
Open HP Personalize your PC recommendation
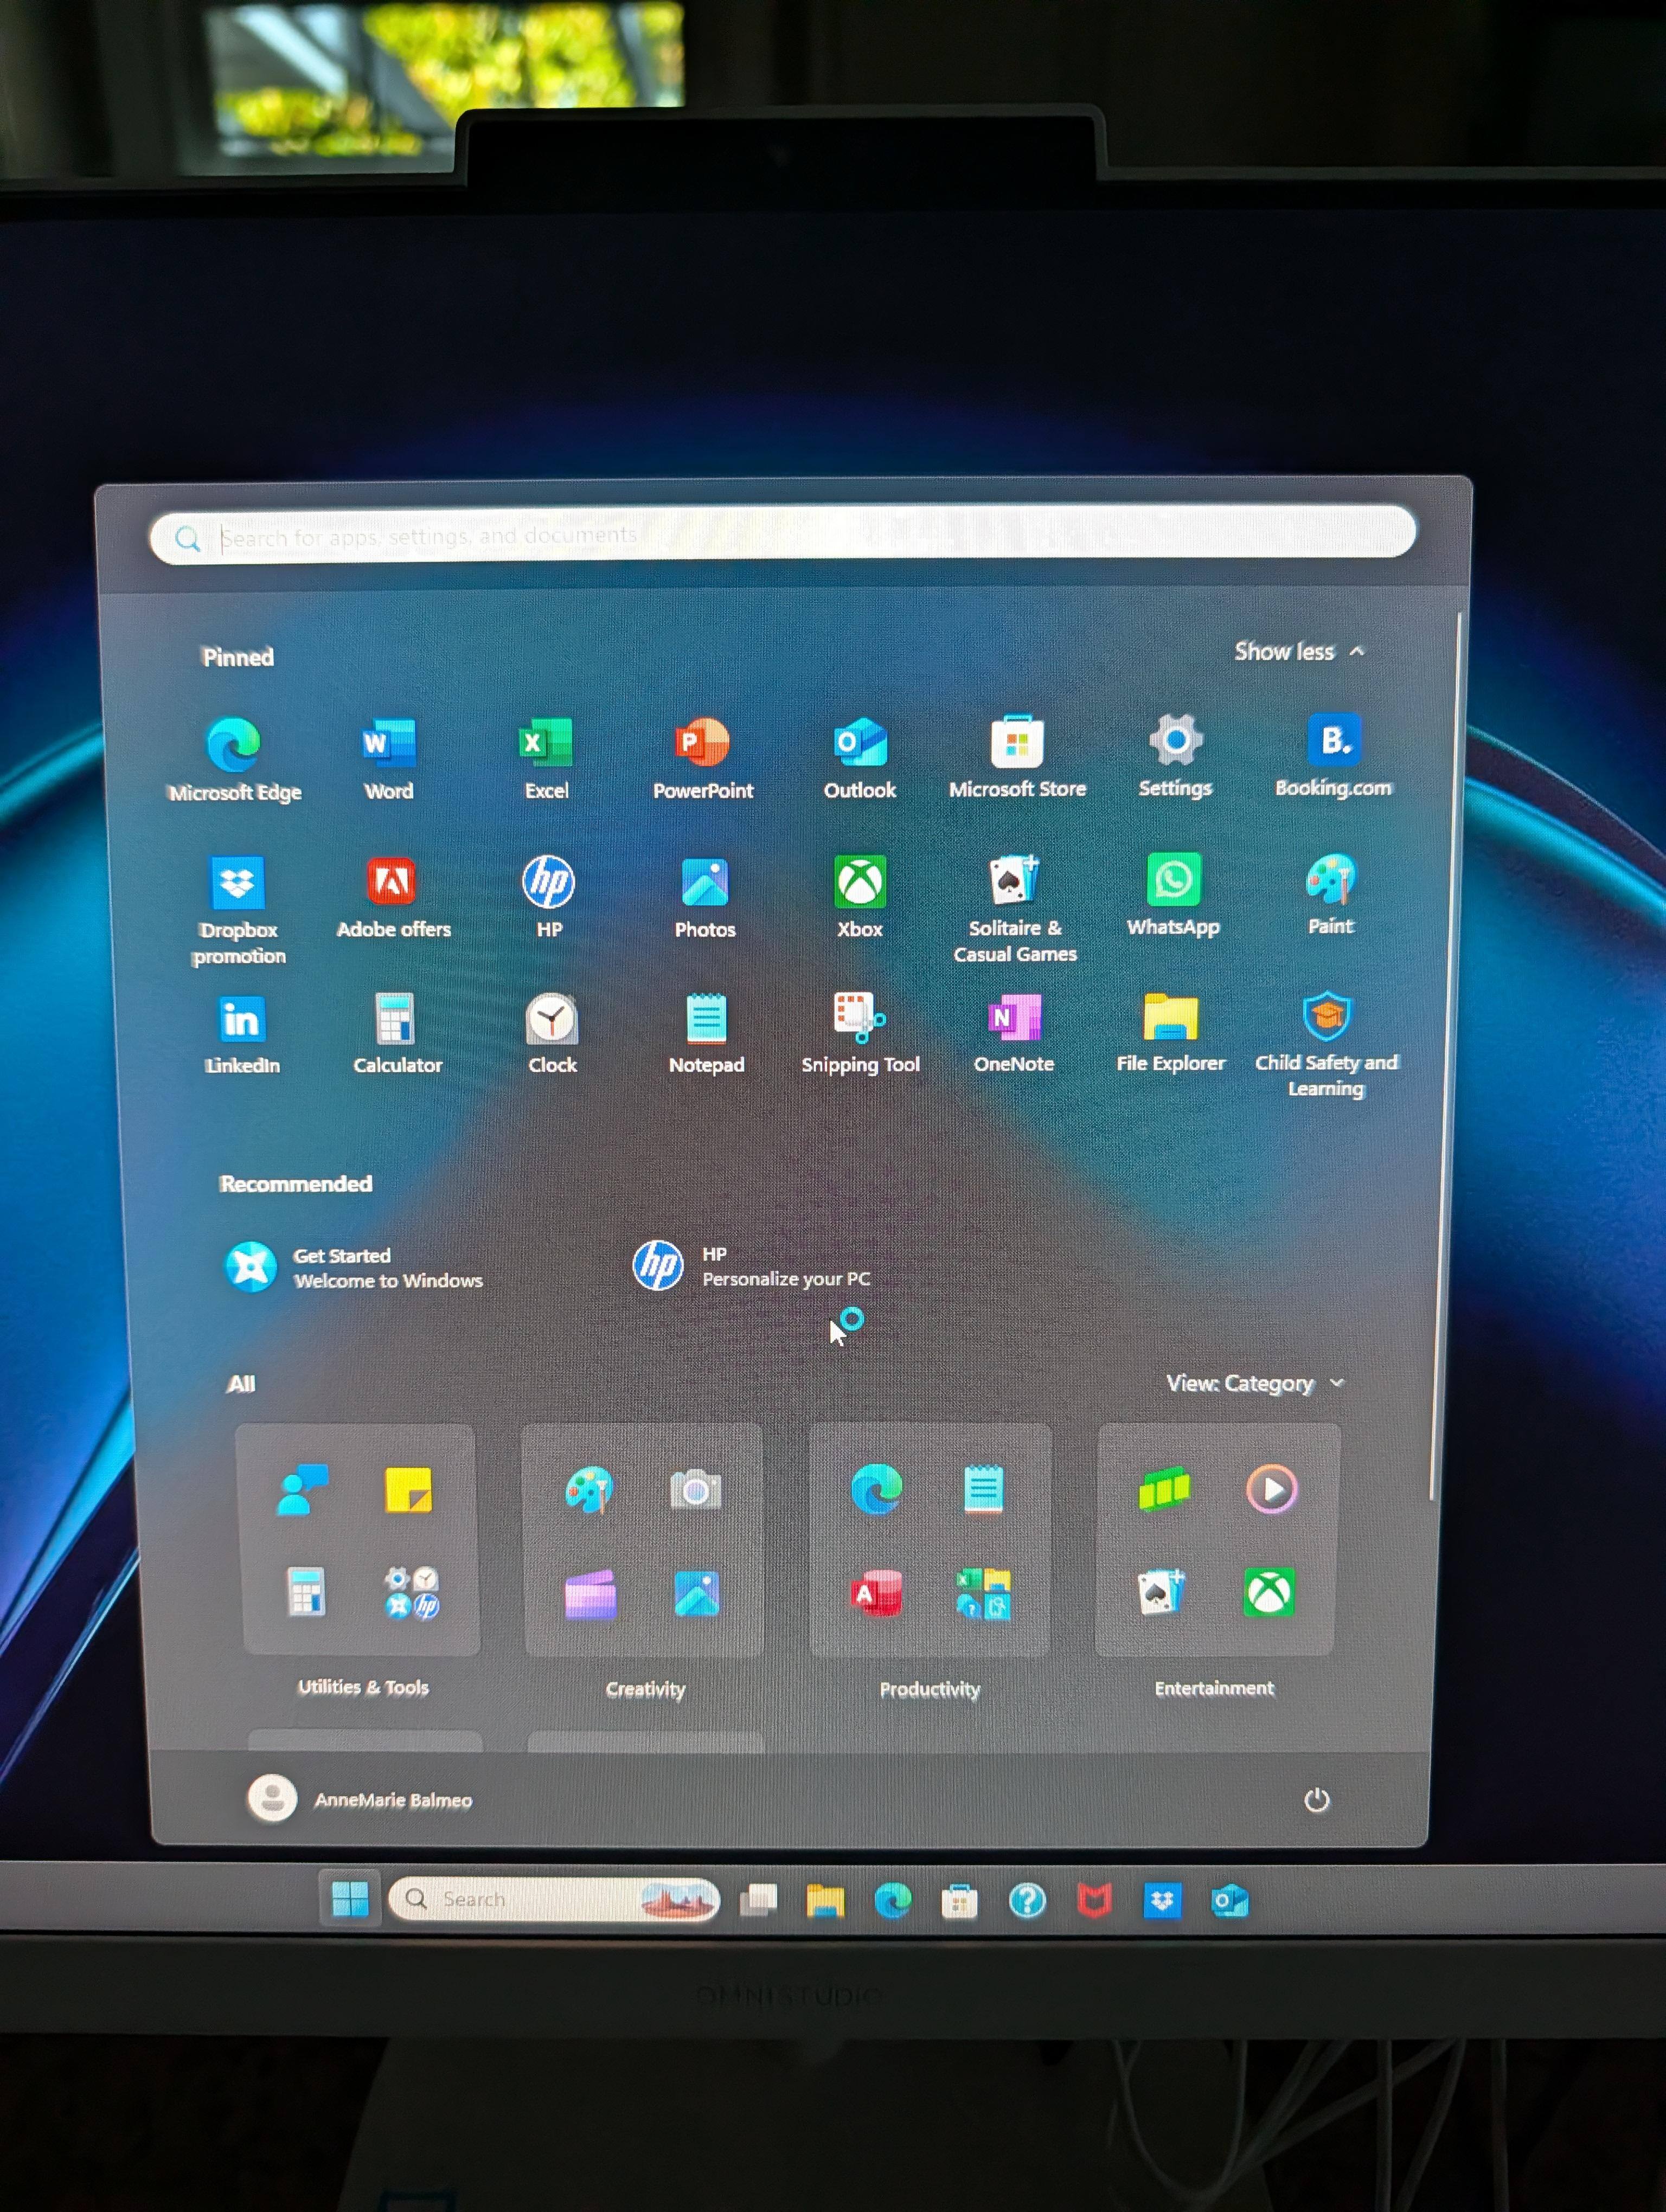(x=752, y=1266)
